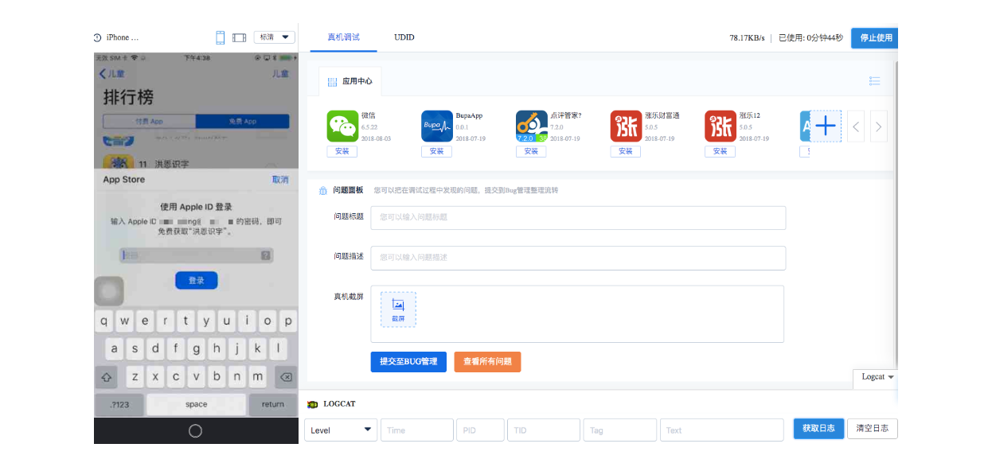Tap password help question mark icon
992x467 pixels.
266,255
